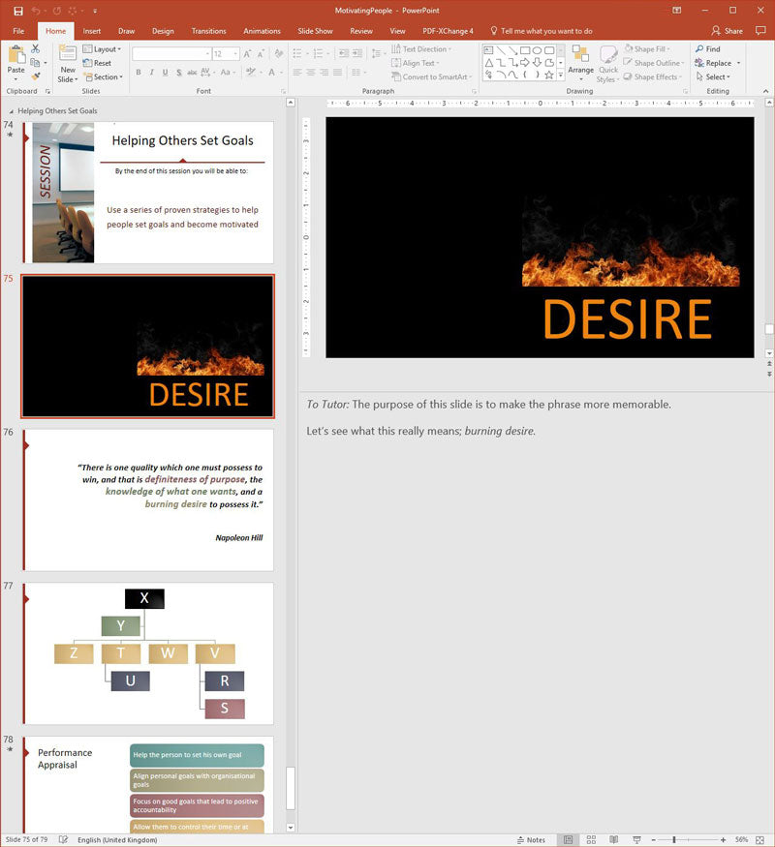Start Slide Show from the status bar
The image size is (775, 847).
(636, 839)
